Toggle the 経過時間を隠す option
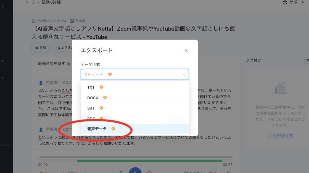This screenshot has width=309, height=173. [51, 63]
